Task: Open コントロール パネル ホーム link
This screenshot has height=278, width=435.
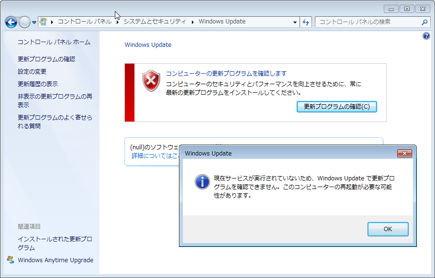Action: tap(54, 42)
